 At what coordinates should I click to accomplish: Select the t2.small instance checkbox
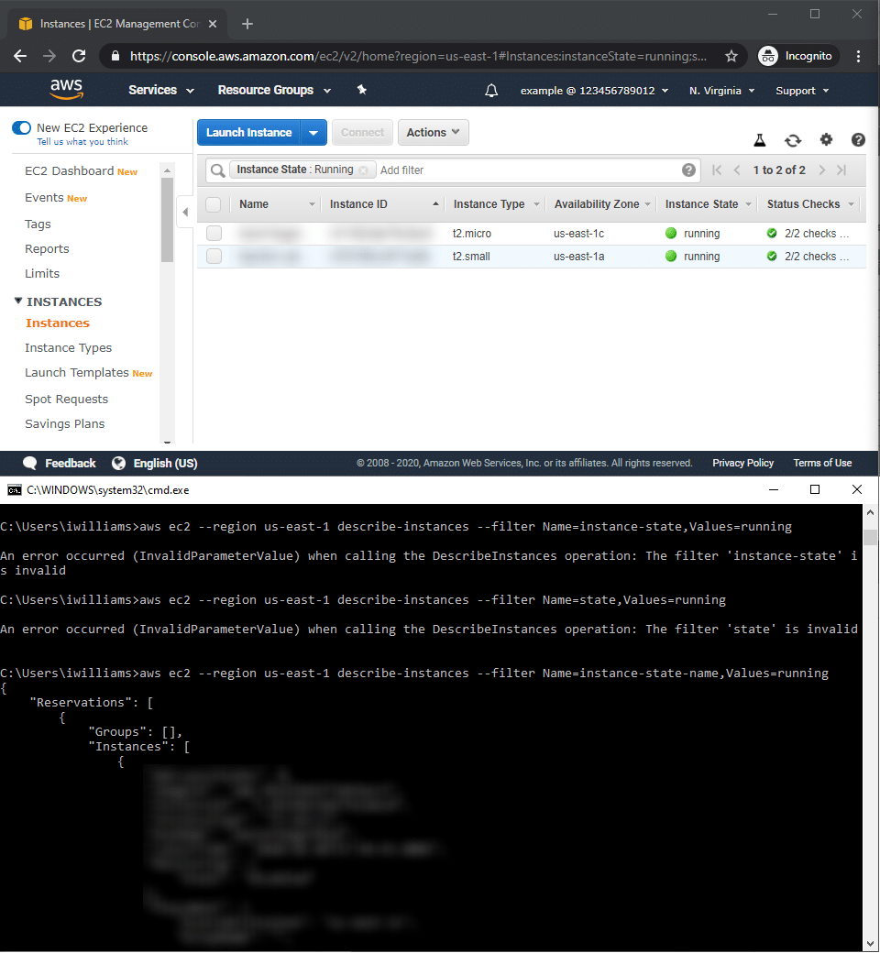(x=214, y=257)
